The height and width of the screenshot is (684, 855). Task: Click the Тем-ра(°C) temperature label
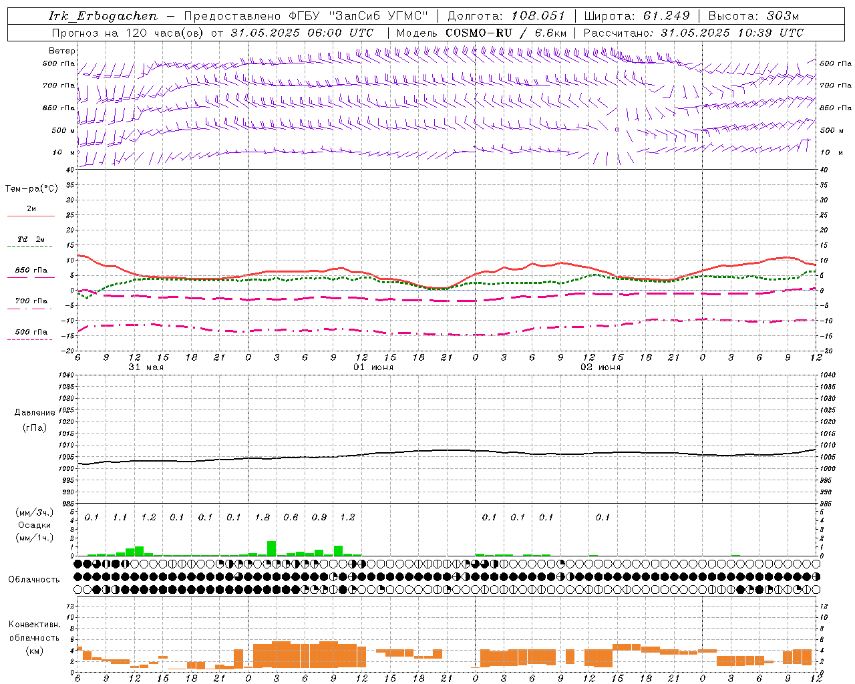point(31,189)
